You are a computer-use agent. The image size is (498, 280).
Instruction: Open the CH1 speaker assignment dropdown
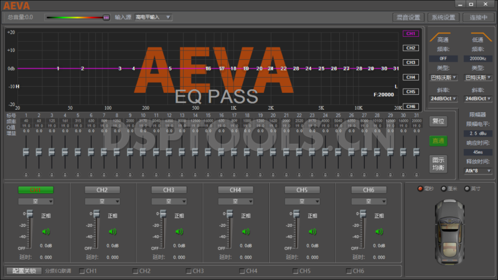coord(36,201)
